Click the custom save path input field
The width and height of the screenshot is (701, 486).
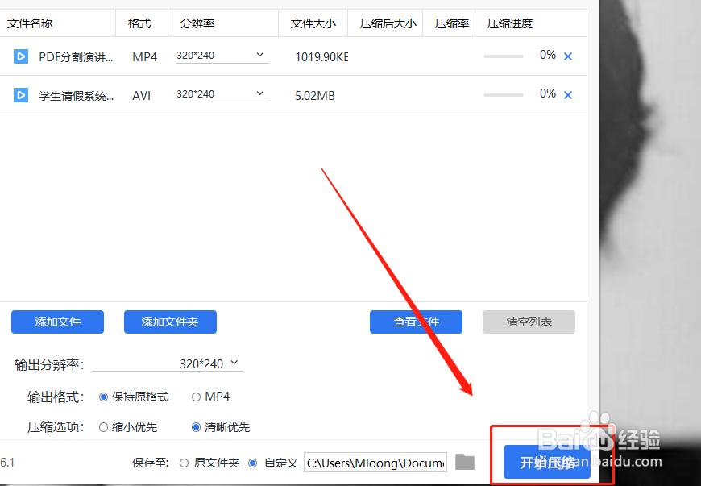375,462
